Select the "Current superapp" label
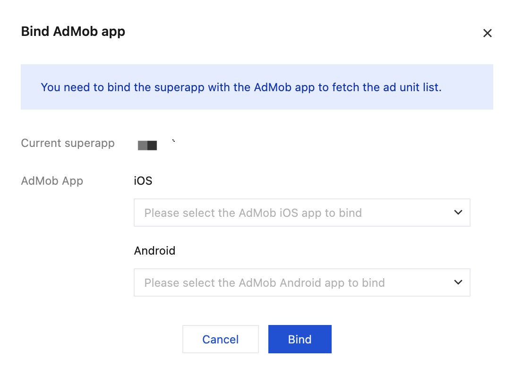This screenshot has height=376, width=514. [x=68, y=143]
